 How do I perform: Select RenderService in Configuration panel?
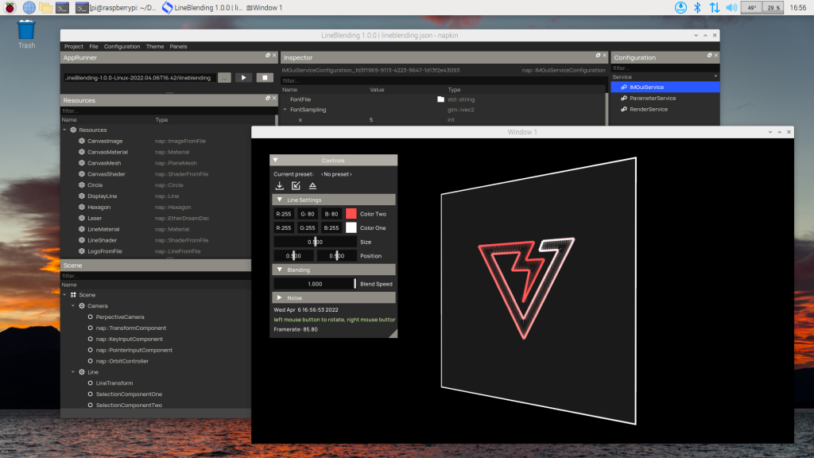(x=648, y=109)
